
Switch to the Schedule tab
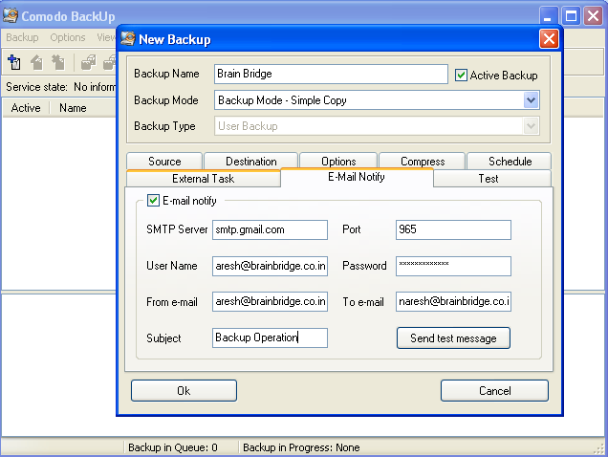510,161
